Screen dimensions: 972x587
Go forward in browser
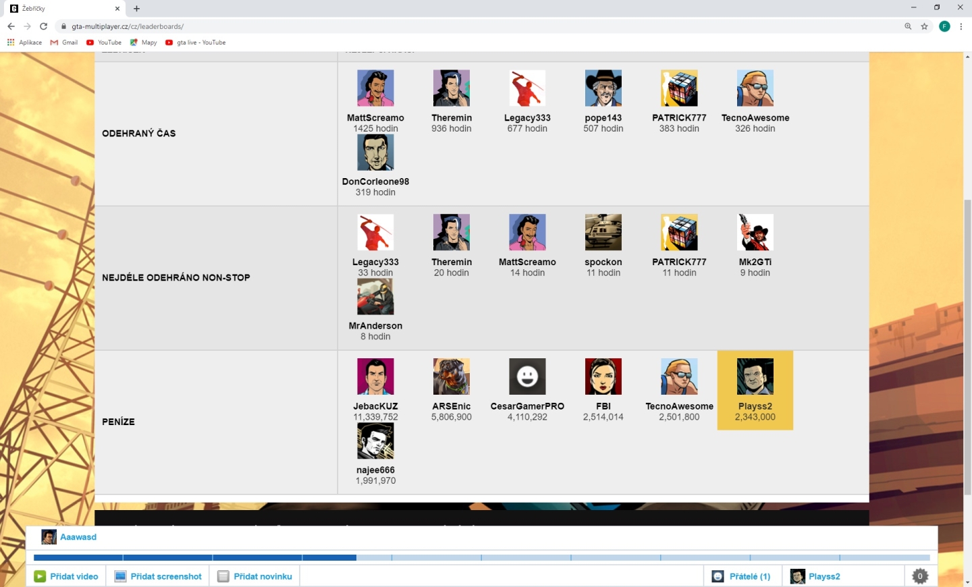[x=27, y=26]
